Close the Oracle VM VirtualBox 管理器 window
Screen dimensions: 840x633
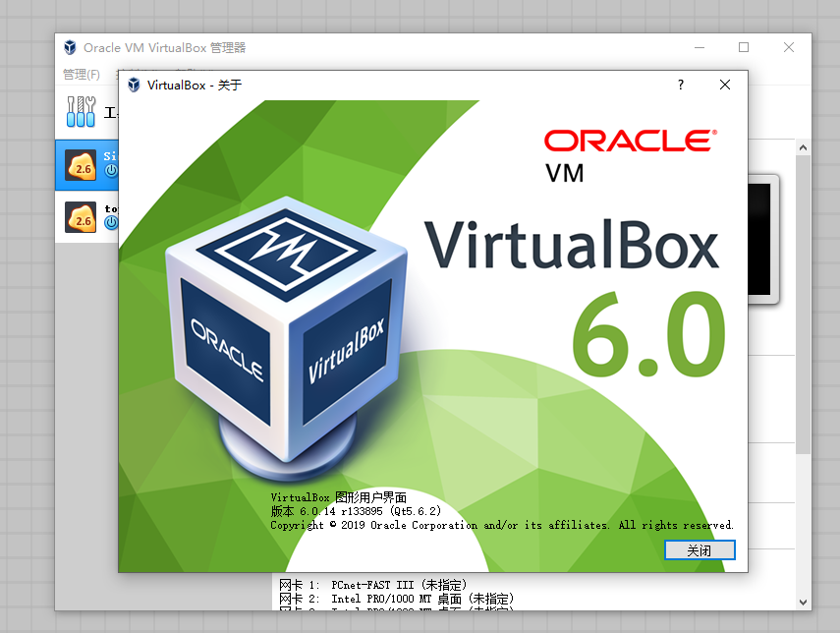point(789,47)
